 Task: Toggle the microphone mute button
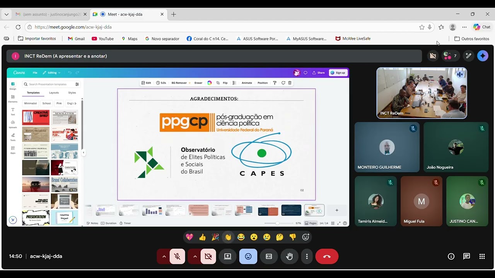[x=177, y=256]
